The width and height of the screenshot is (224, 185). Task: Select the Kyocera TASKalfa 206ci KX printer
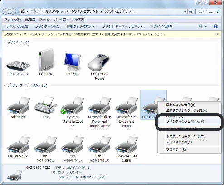[73, 105]
